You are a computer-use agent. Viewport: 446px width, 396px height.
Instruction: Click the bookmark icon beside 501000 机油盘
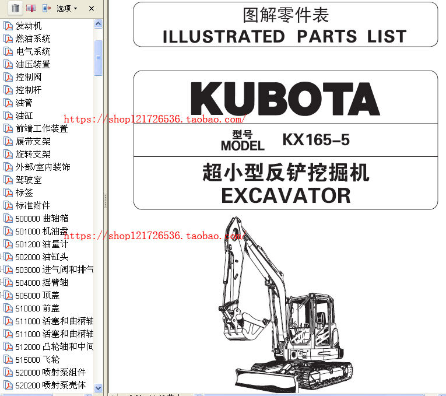pyautogui.click(x=8, y=232)
